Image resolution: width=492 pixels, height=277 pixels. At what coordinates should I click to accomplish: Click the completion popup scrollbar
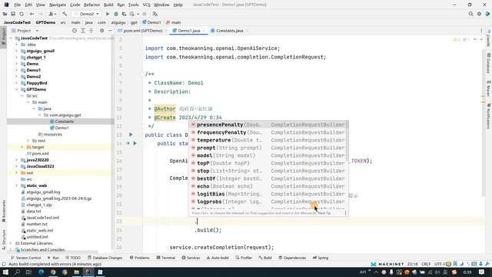[x=347, y=142]
